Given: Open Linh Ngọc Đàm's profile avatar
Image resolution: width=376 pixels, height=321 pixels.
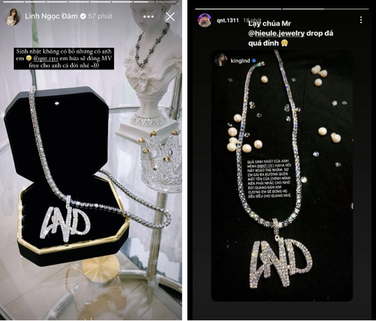Looking at the screenshot, I should (12, 16).
